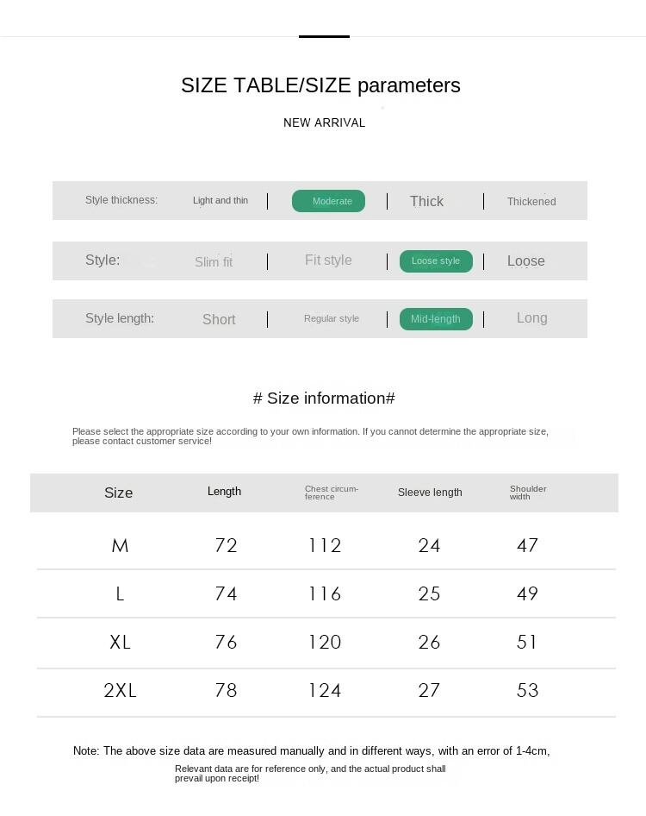646x816 pixels.
Task: Click the SIZE TABLE/SIZE parameters heading
Action: (x=320, y=85)
